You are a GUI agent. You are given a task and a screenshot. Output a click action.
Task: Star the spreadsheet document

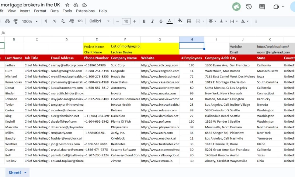[67, 5]
